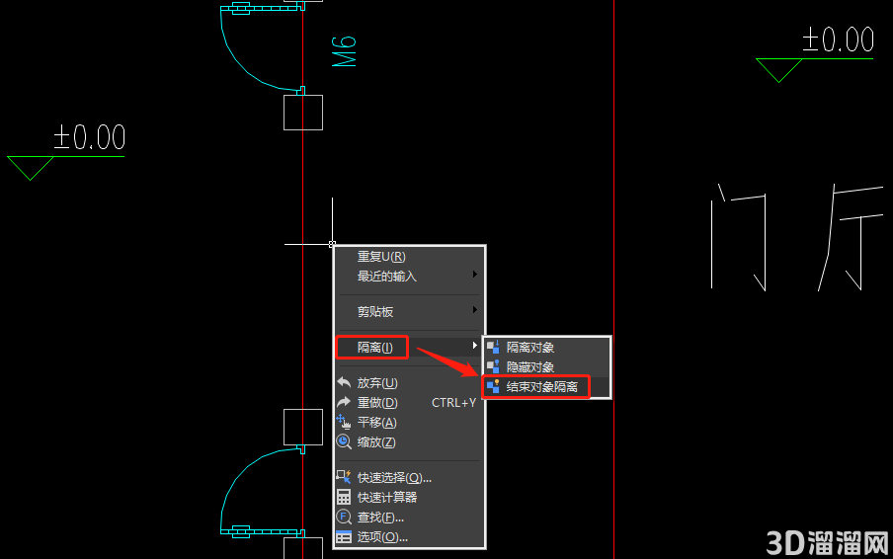Screen dimensions: 893x559
Task: Click the redo arrow icon beside 重做(D)
Action: 344,402
